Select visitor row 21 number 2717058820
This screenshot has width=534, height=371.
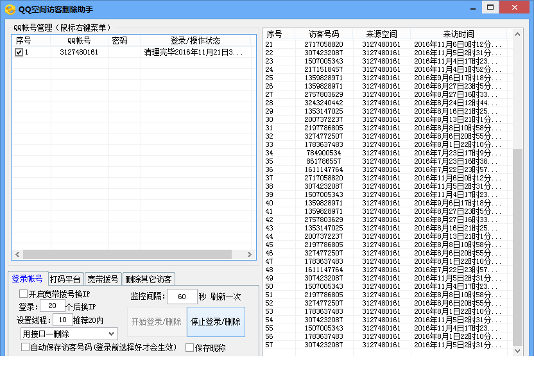click(x=323, y=44)
